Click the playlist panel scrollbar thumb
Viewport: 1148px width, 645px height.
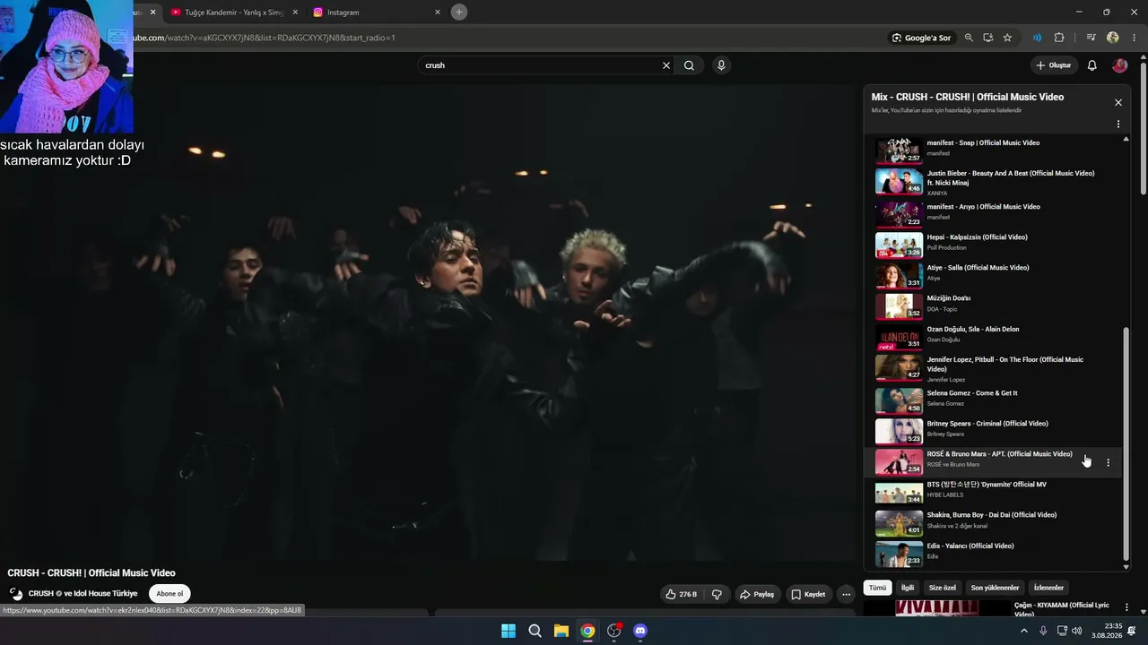point(1126,443)
